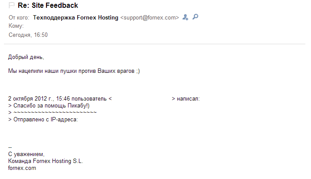Click the От кого label
The height and width of the screenshot is (179, 311).
click(19, 18)
